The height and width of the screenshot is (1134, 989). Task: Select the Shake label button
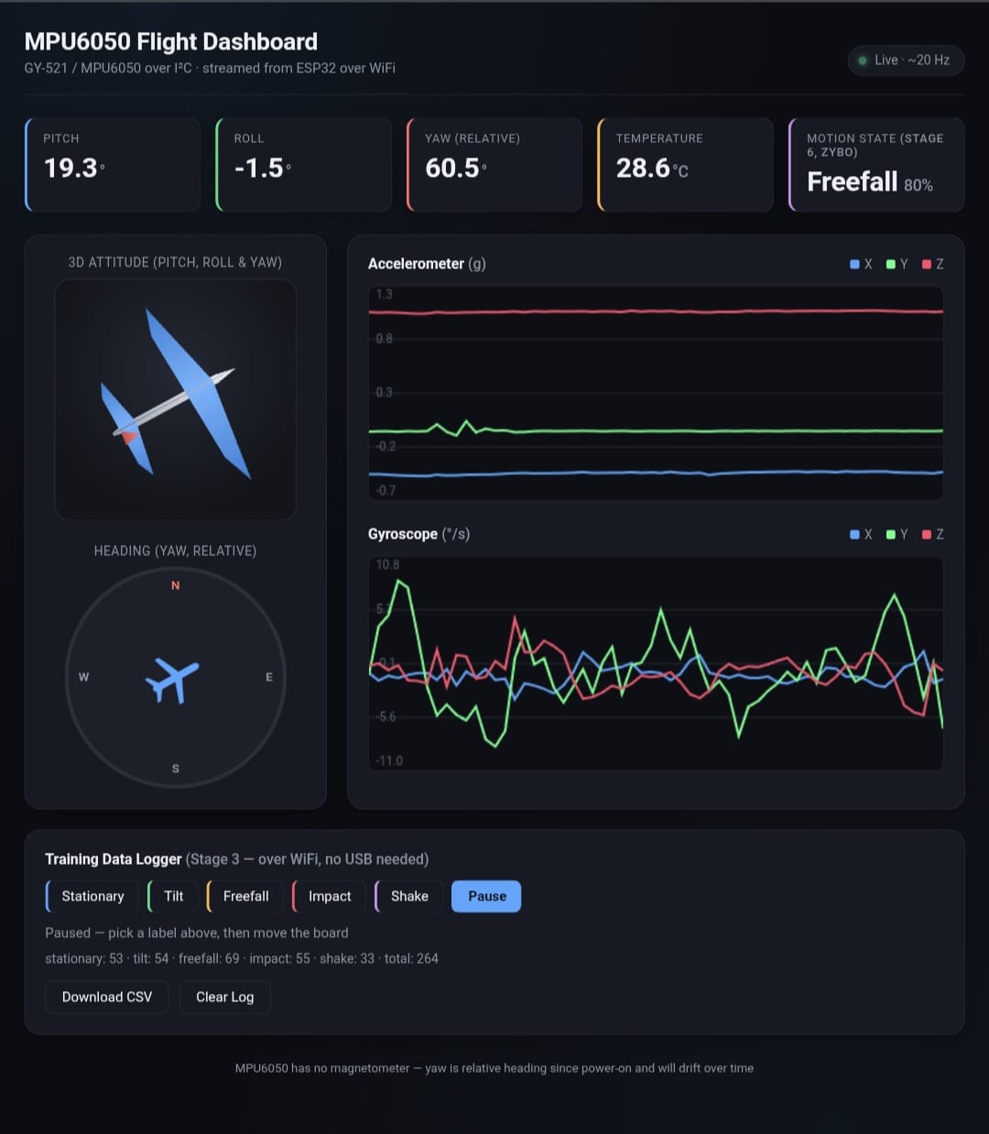click(408, 896)
